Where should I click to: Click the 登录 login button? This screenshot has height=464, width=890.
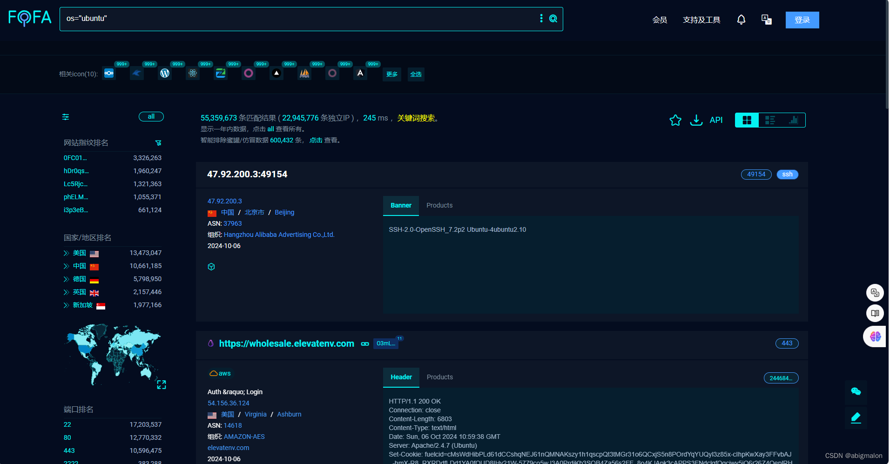[802, 20]
